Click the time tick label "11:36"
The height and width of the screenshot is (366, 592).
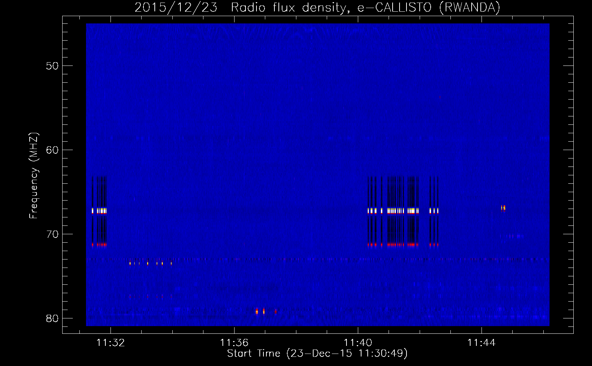click(x=234, y=343)
